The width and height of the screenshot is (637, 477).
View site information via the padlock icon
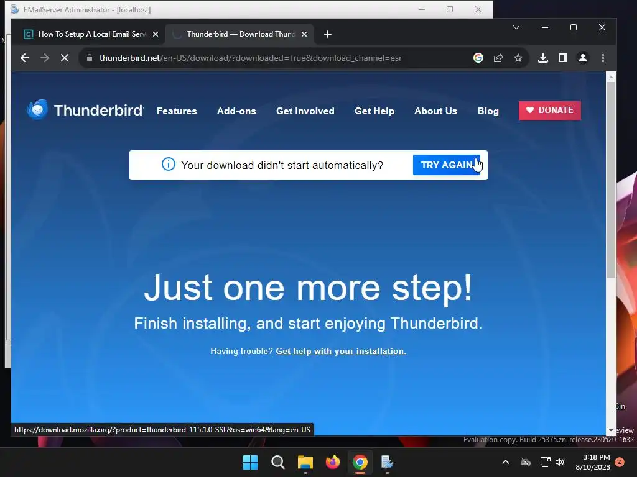pos(90,58)
